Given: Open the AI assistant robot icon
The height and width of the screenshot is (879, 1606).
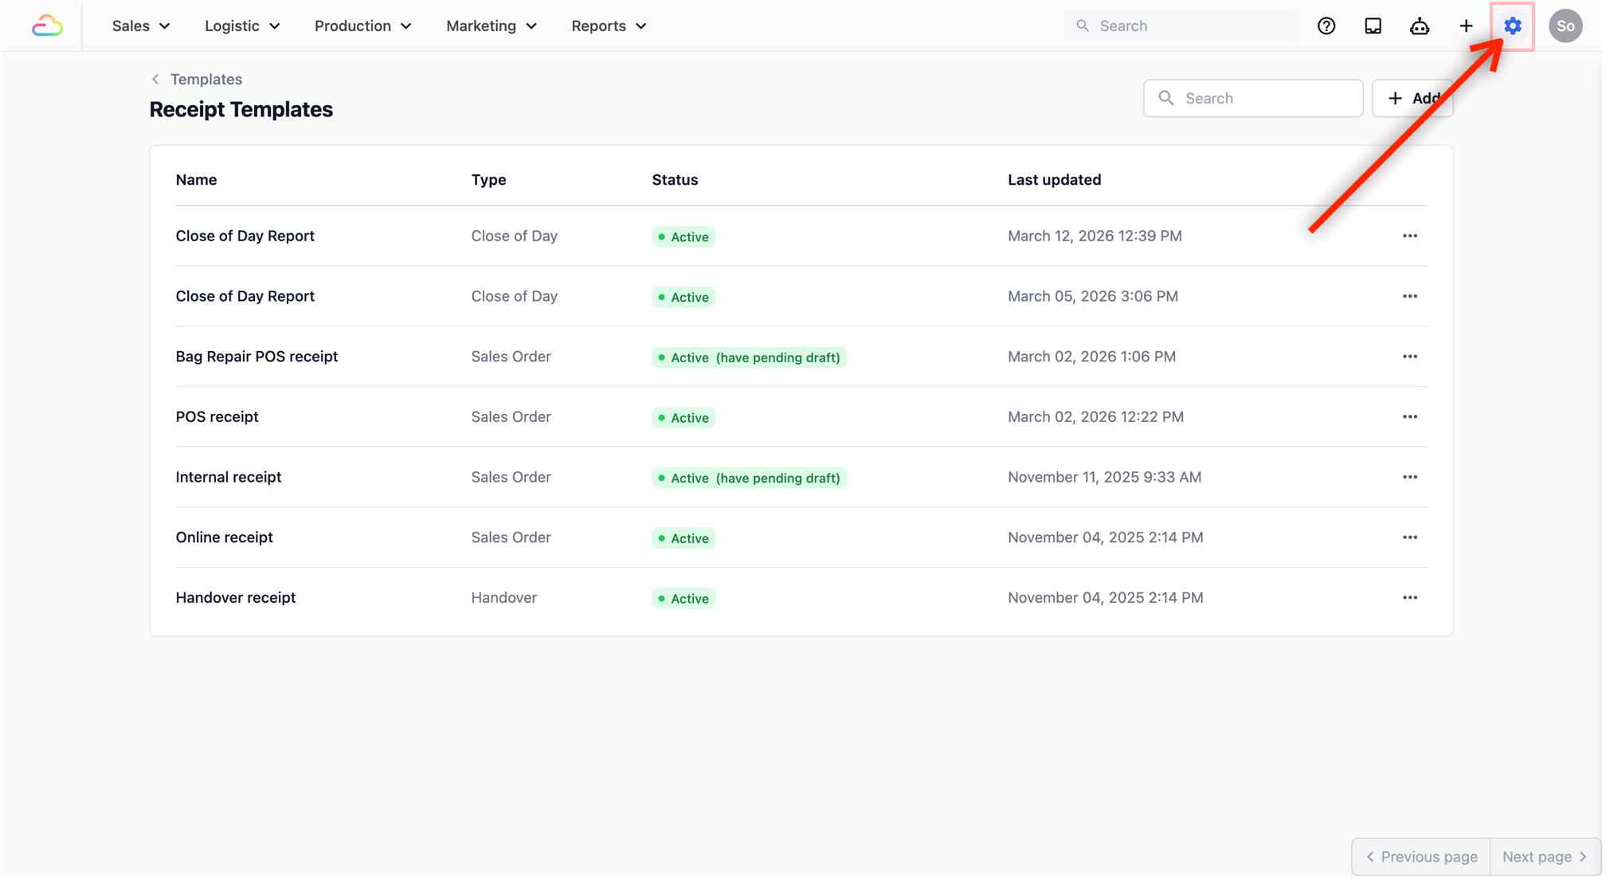Looking at the screenshot, I should [x=1420, y=26].
